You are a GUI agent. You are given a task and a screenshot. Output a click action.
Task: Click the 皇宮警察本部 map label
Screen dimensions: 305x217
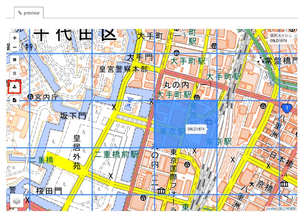tap(124, 69)
